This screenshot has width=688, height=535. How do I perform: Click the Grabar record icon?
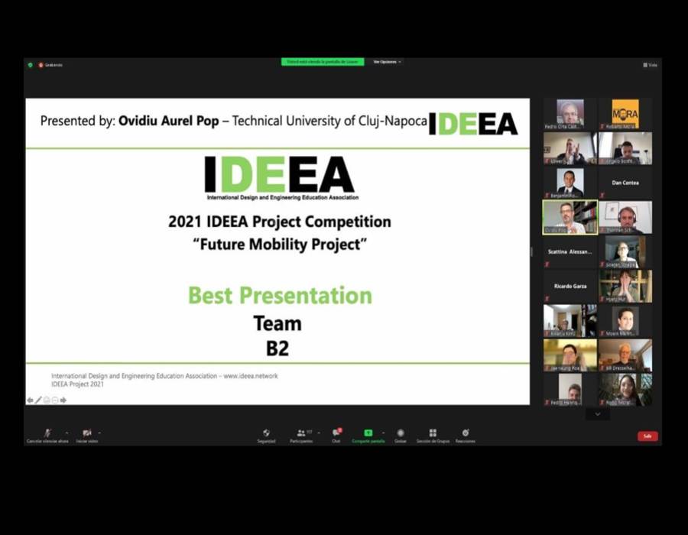click(400, 433)
